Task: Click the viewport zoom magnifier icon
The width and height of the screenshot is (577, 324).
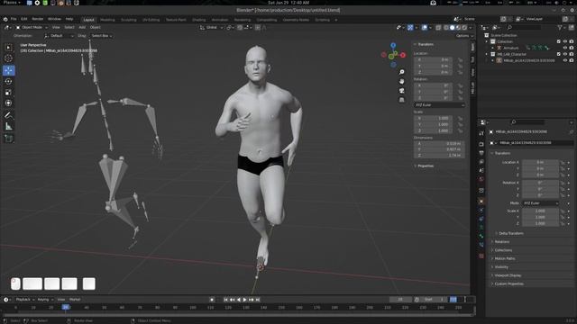Action: pyautogui.click(x=402, y=72)
